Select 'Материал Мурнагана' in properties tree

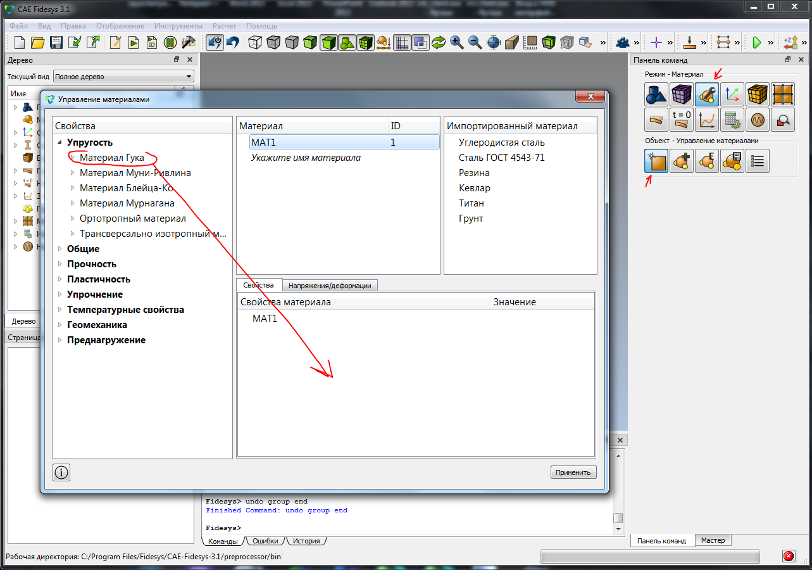[127, 203]
